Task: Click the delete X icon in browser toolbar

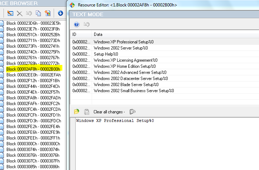Action: click(x=20, y=13)
